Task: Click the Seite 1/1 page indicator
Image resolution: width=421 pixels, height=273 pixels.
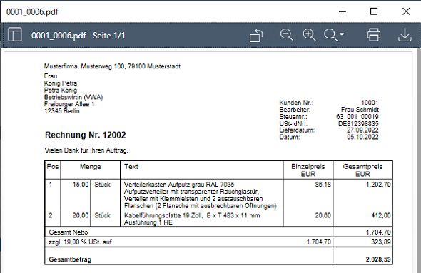Action: click(108, 36)
